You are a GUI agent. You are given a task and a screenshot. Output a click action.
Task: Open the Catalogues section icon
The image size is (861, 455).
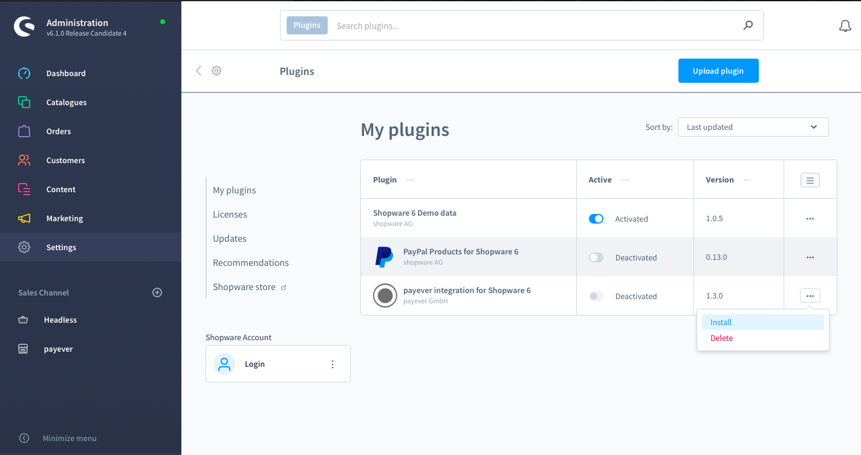coord(24,102)
